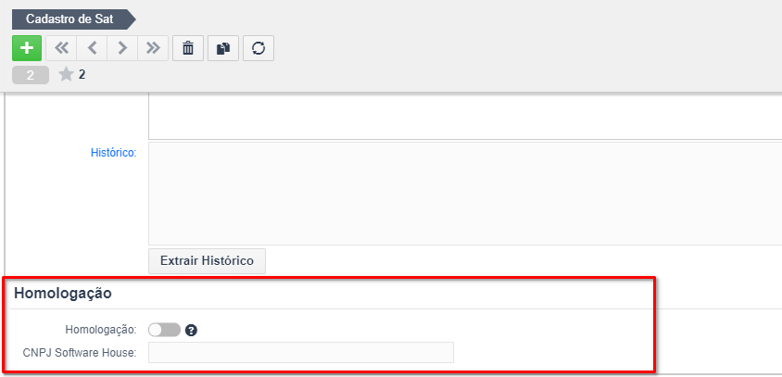Click inside the Histórico text area

pos(465,194)
